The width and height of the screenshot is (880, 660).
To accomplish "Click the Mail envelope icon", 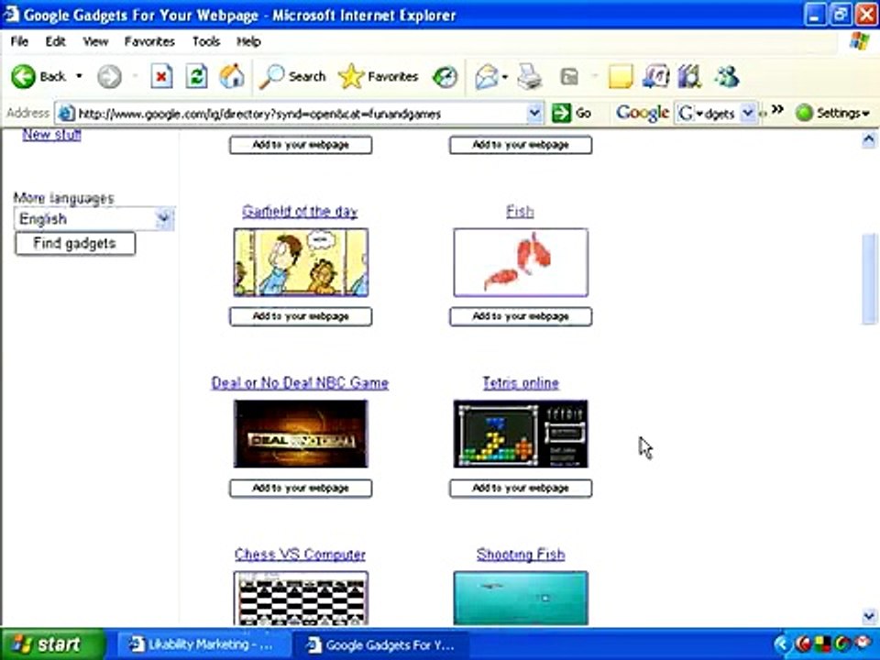I will (486, 76).
